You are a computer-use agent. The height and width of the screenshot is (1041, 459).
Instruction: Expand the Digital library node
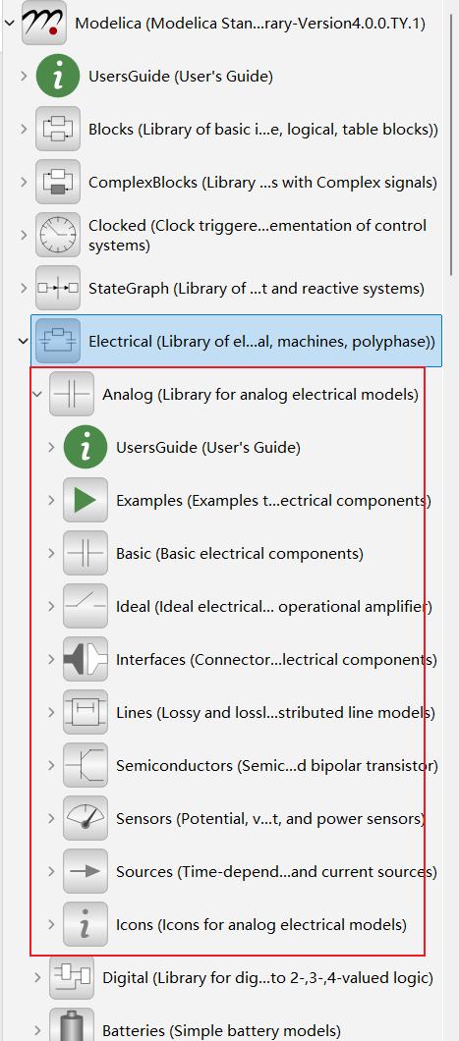click(37, 977)
